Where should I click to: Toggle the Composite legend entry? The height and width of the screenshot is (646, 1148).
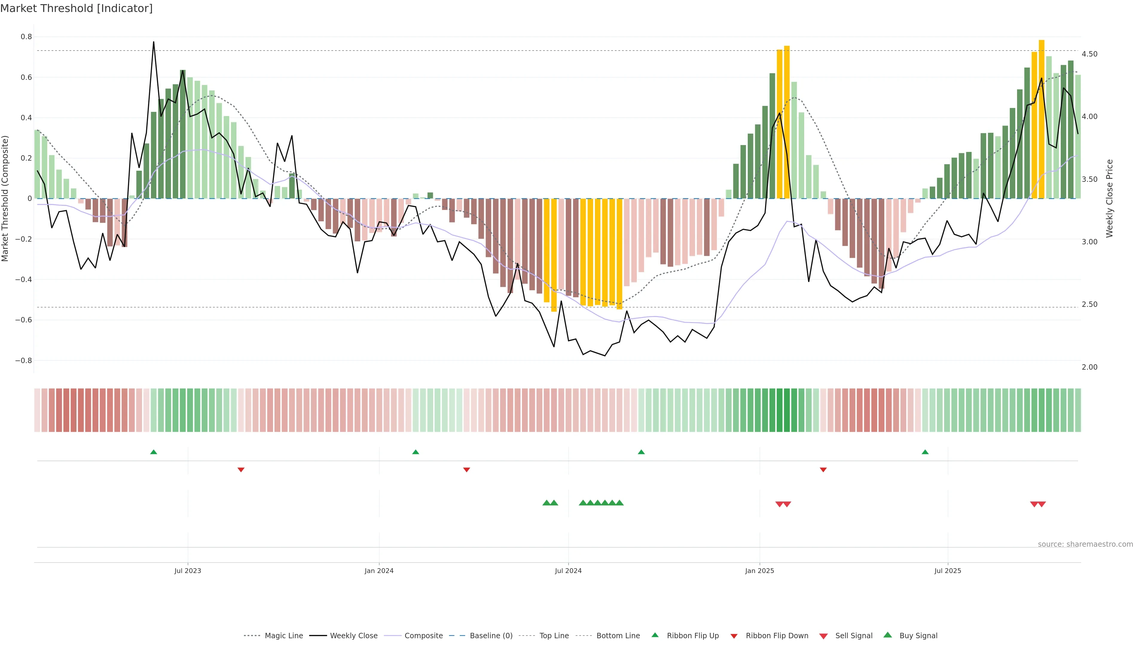423,636
